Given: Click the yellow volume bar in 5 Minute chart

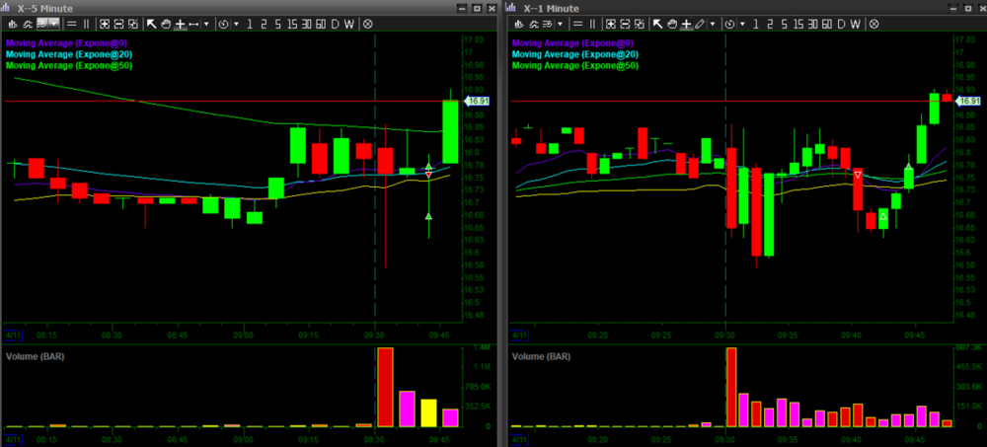Looking at the screenshot, I should [x=428, y=412].
